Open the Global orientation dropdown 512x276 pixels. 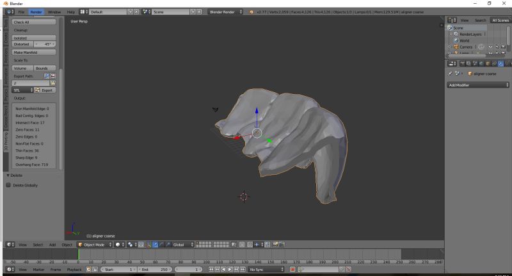[182, 245]
